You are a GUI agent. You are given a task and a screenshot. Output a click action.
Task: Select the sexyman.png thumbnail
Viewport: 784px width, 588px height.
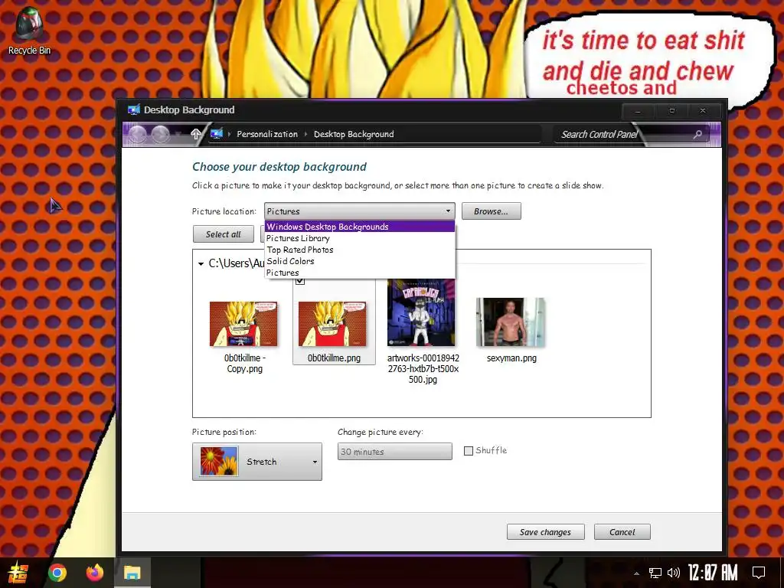[x=511, y=322]
